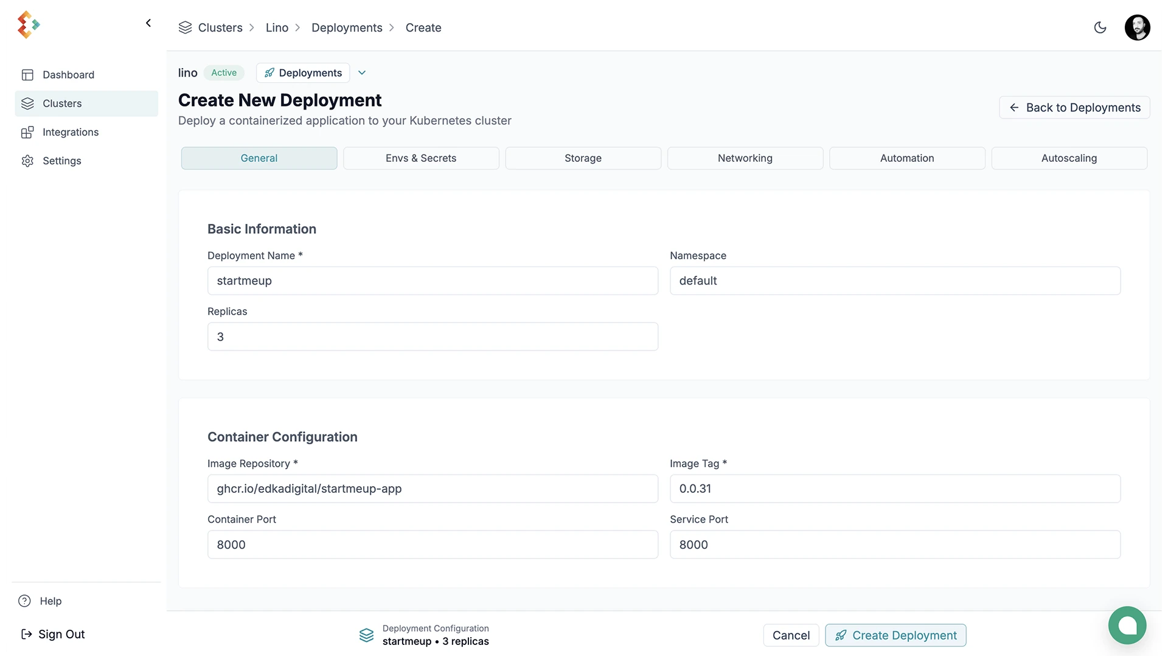Open the chat support bubble
Screen dimensions: 1168x662
pos(1127,625)
